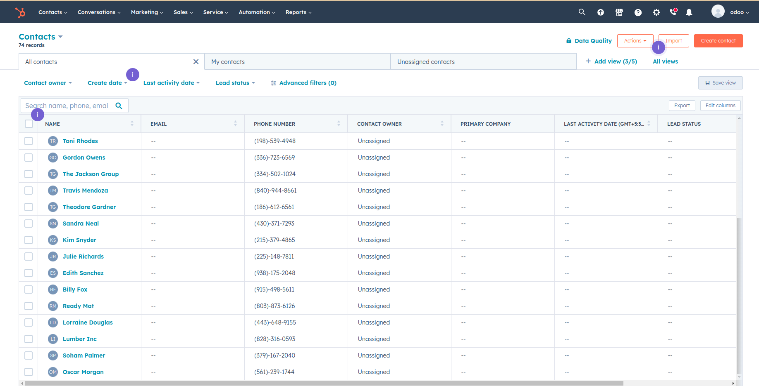Click the Create contact button
This screenshot has height=386, width=759.
tap(718, 41)
